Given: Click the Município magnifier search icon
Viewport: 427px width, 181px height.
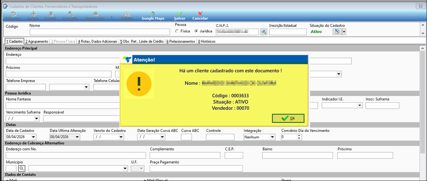Looking at the screenshot, I should click(x=22, y=168).
